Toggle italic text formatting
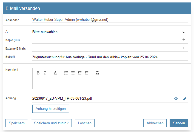 click(45, 73)
